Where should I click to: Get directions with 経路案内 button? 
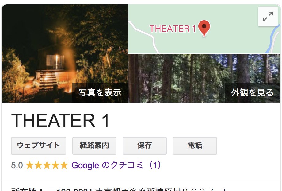point(94,146)
